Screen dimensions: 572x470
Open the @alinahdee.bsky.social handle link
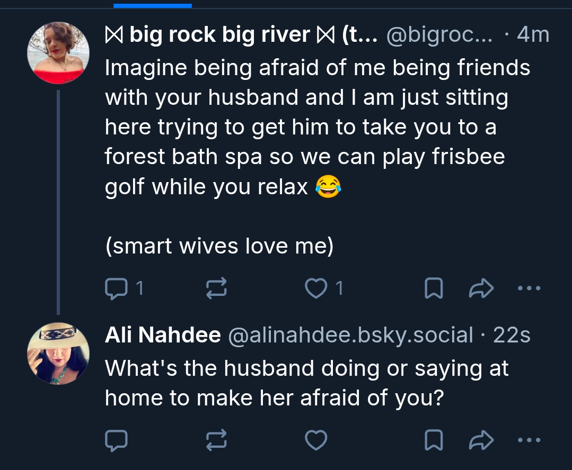point(350,335)
